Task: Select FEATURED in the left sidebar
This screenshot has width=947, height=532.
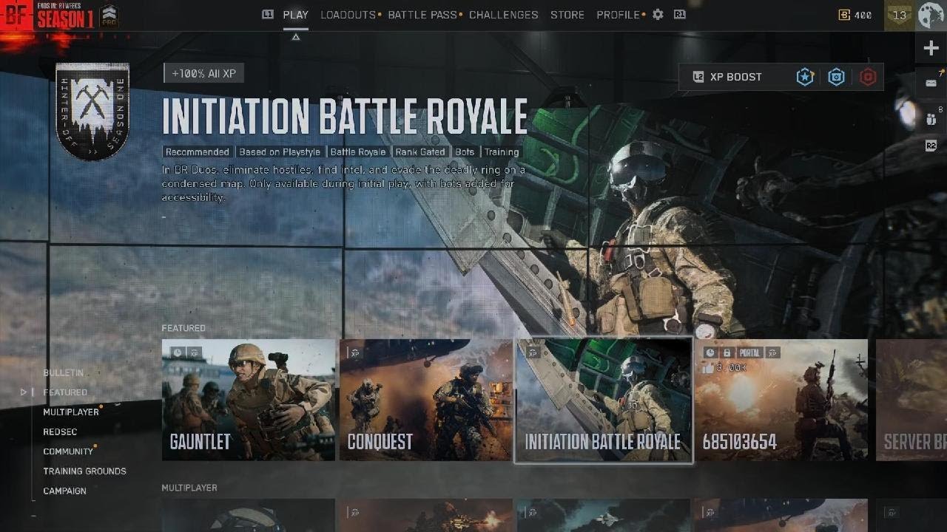Action: [x=65, y=392]
